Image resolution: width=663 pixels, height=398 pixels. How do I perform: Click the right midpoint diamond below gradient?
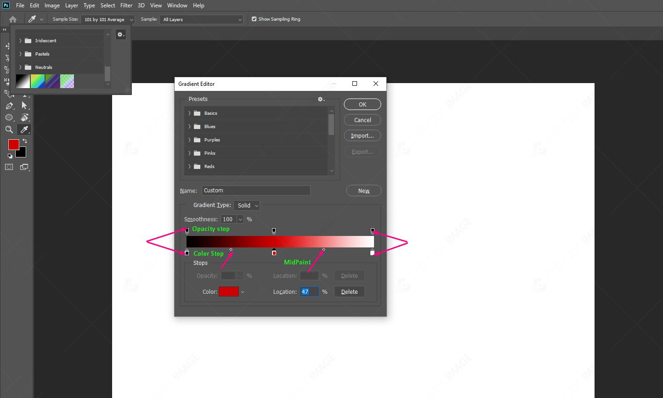point(323,250)
